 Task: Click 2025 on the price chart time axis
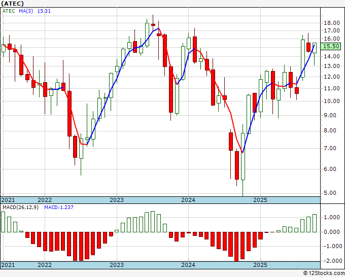pos(260,200)
